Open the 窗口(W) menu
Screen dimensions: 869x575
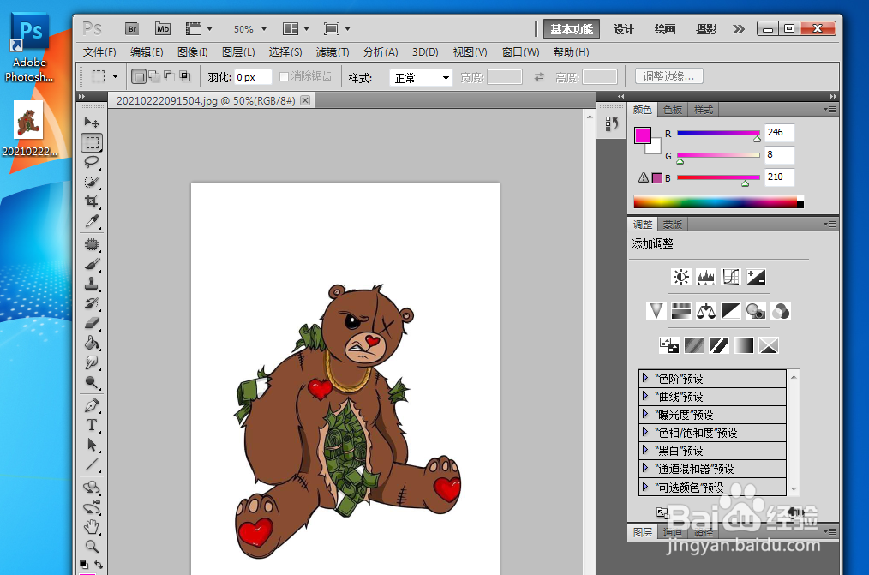520,52
